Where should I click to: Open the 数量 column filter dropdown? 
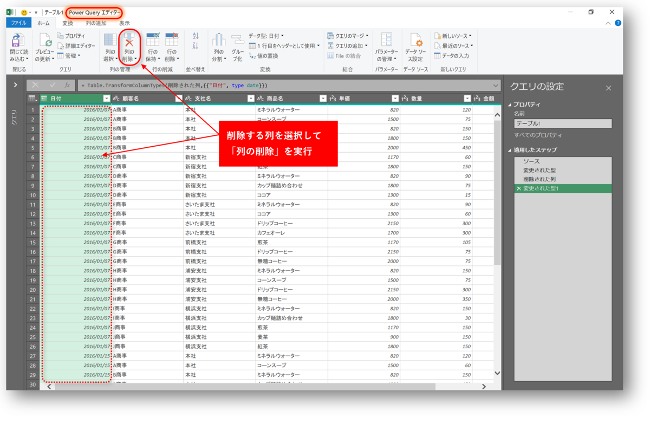467,99
